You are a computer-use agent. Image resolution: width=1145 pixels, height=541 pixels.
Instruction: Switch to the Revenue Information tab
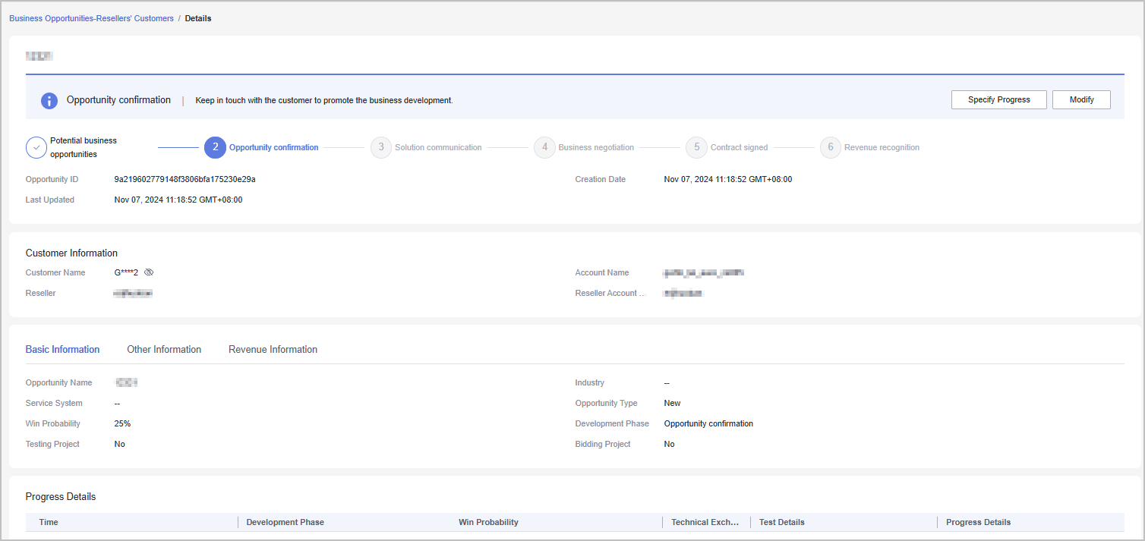coord(273,350)
